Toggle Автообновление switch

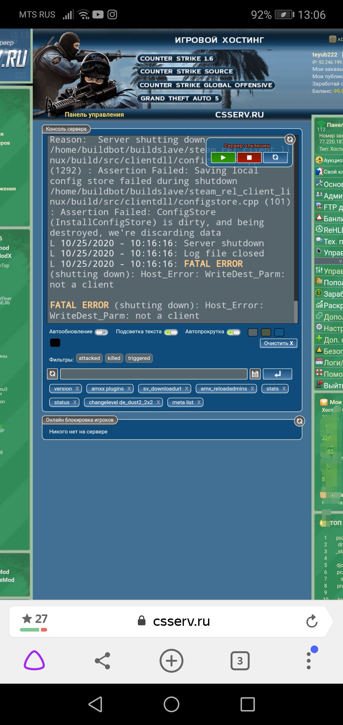(102, 332)
